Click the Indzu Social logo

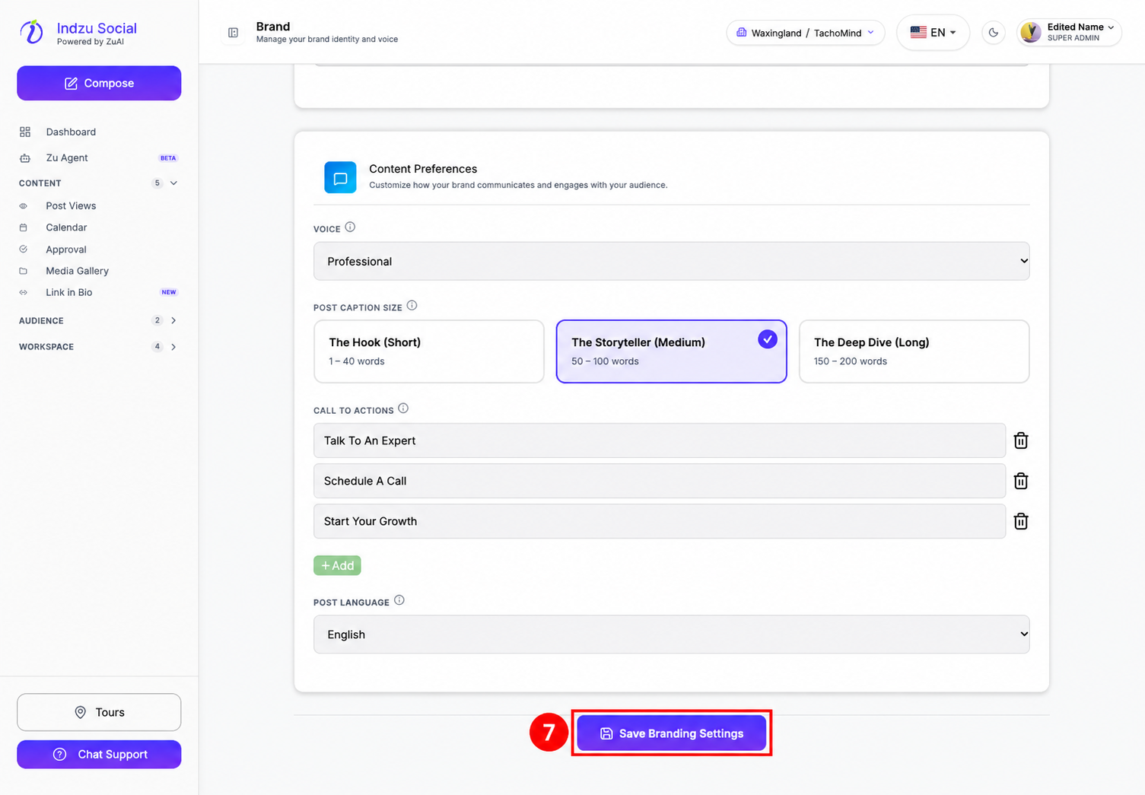click(31, 32)
